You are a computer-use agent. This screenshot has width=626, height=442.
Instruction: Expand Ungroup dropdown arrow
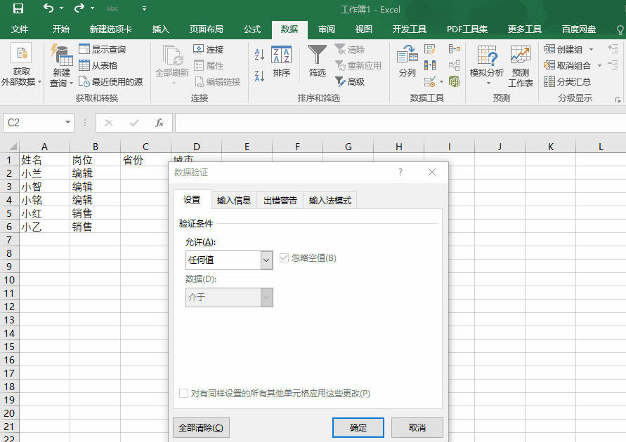599,65
